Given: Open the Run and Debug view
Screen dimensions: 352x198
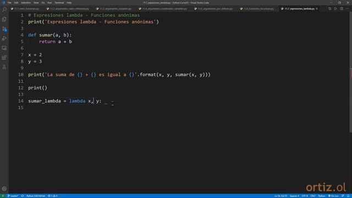Looking at the screenshot, I should pos(4,38).
